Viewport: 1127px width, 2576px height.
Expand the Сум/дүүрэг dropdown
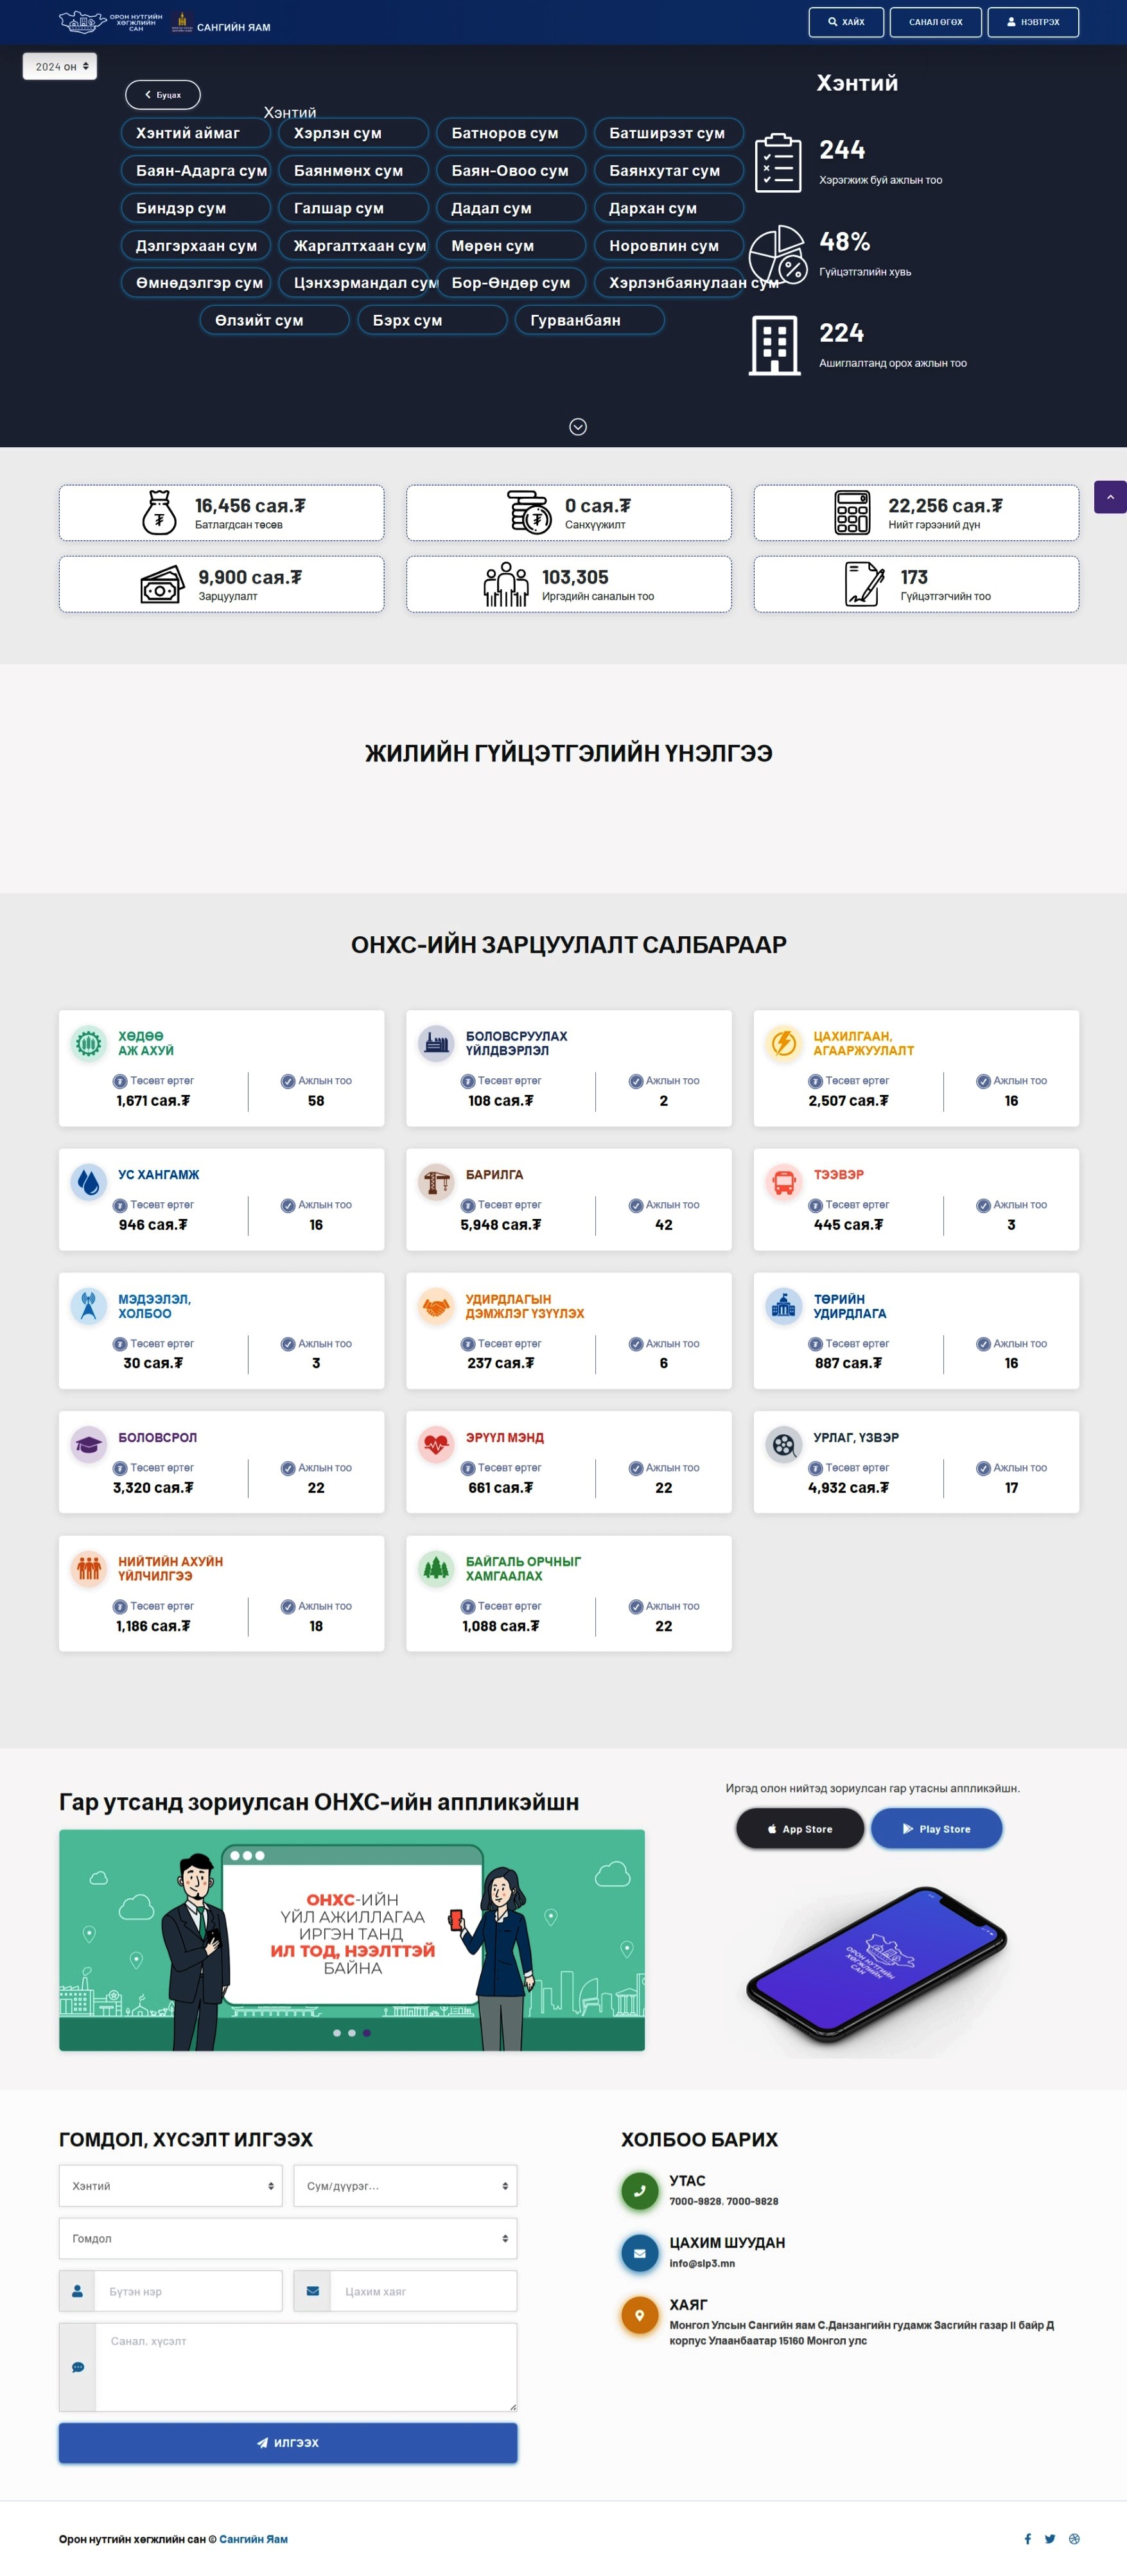click(x=405, y=2185)
